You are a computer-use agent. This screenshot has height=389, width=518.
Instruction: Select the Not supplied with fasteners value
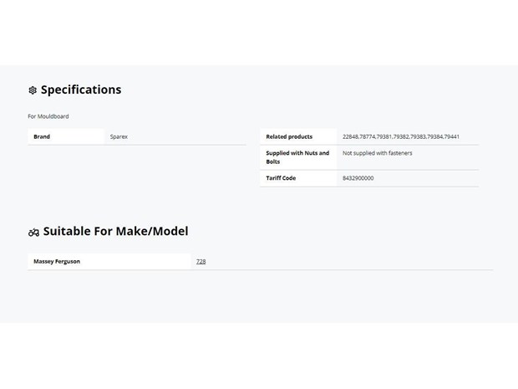[x=378, y=153]
